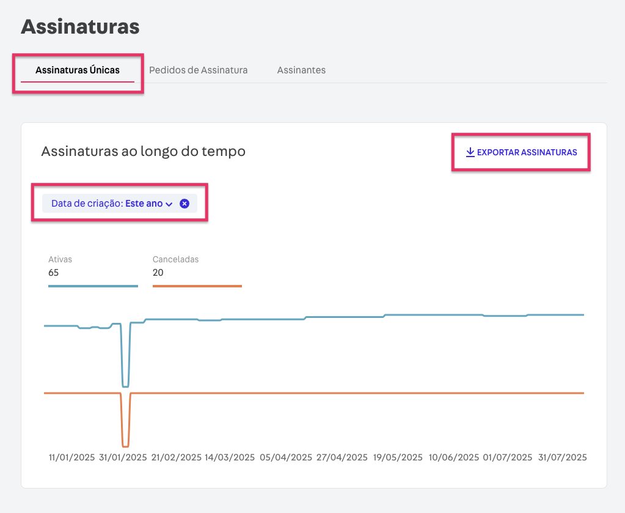Open the Assinaturas Únicas tab
Screen dimensions: 625x513
coord(77,70)
